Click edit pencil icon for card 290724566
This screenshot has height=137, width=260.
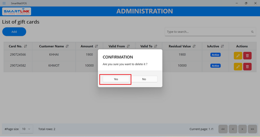pyautogui.click(x=238, y=55)
